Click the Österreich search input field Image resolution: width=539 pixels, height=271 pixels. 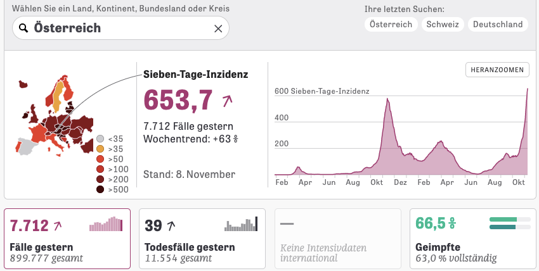click(120, 28)
